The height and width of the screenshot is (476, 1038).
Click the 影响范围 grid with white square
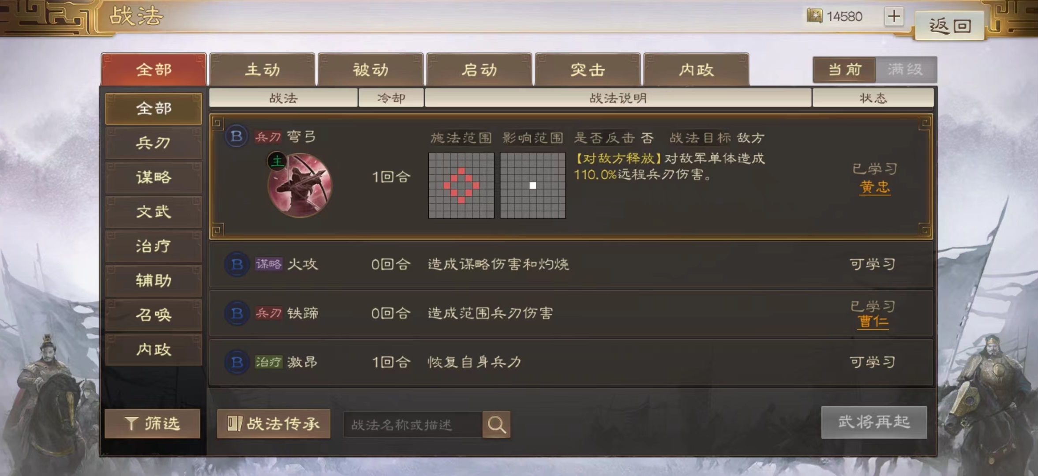pos(533,185)
